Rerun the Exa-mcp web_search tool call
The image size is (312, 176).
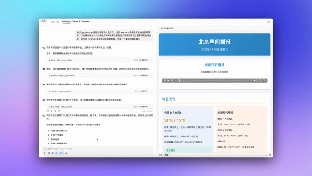(144, 107)
